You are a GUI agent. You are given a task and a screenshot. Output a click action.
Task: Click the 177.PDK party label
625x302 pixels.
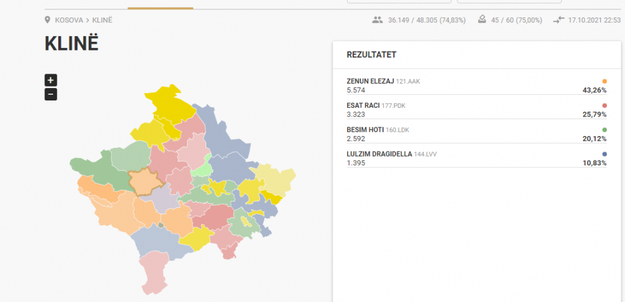tap(393, 106)
